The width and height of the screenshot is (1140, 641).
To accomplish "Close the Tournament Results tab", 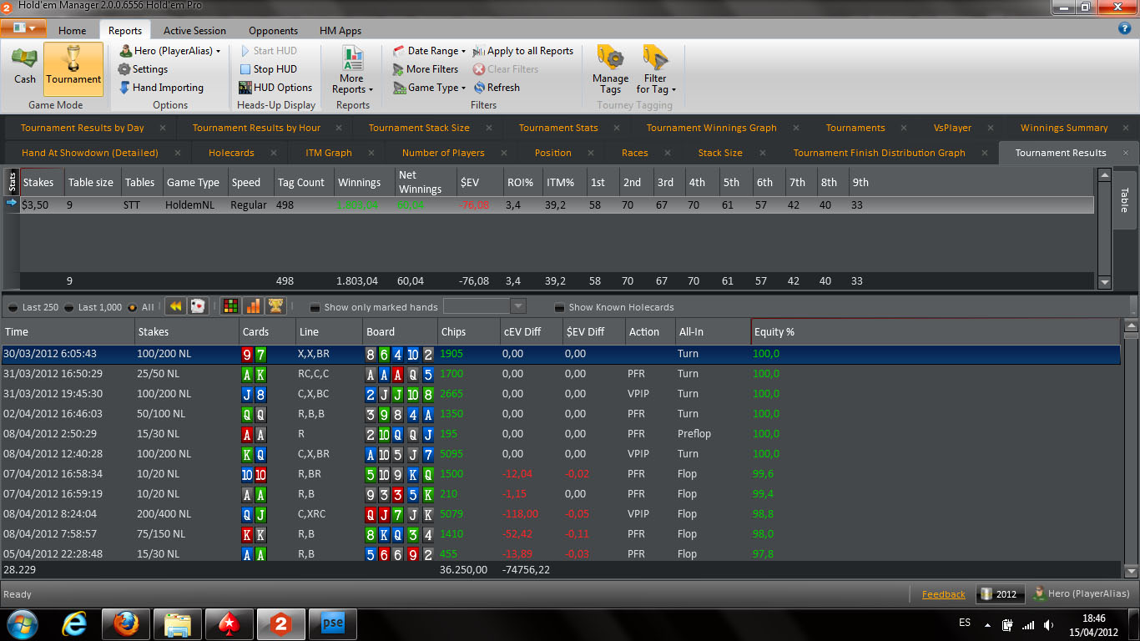I will click(1125, 153).
